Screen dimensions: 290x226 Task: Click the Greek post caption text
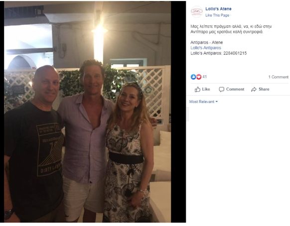(231, 29)
